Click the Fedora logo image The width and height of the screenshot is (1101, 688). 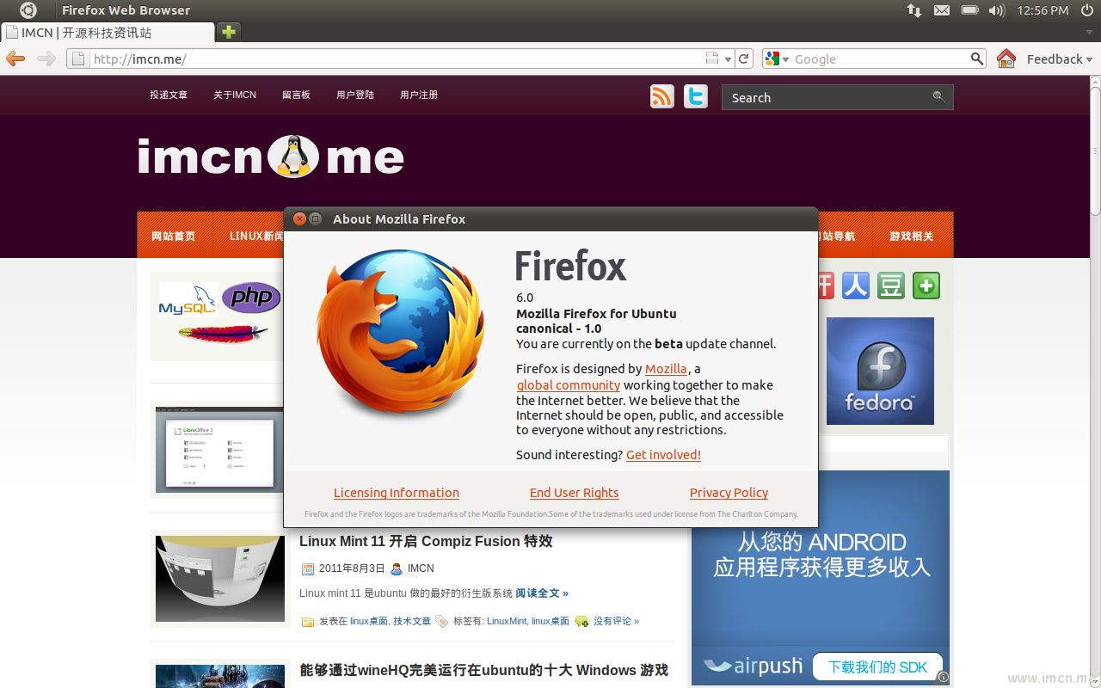(880, 371)
